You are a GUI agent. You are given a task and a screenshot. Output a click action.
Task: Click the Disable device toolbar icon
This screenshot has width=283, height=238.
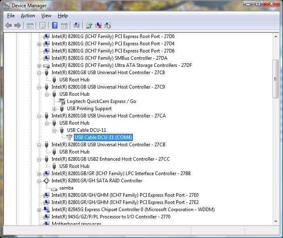(x=108, y=25)
